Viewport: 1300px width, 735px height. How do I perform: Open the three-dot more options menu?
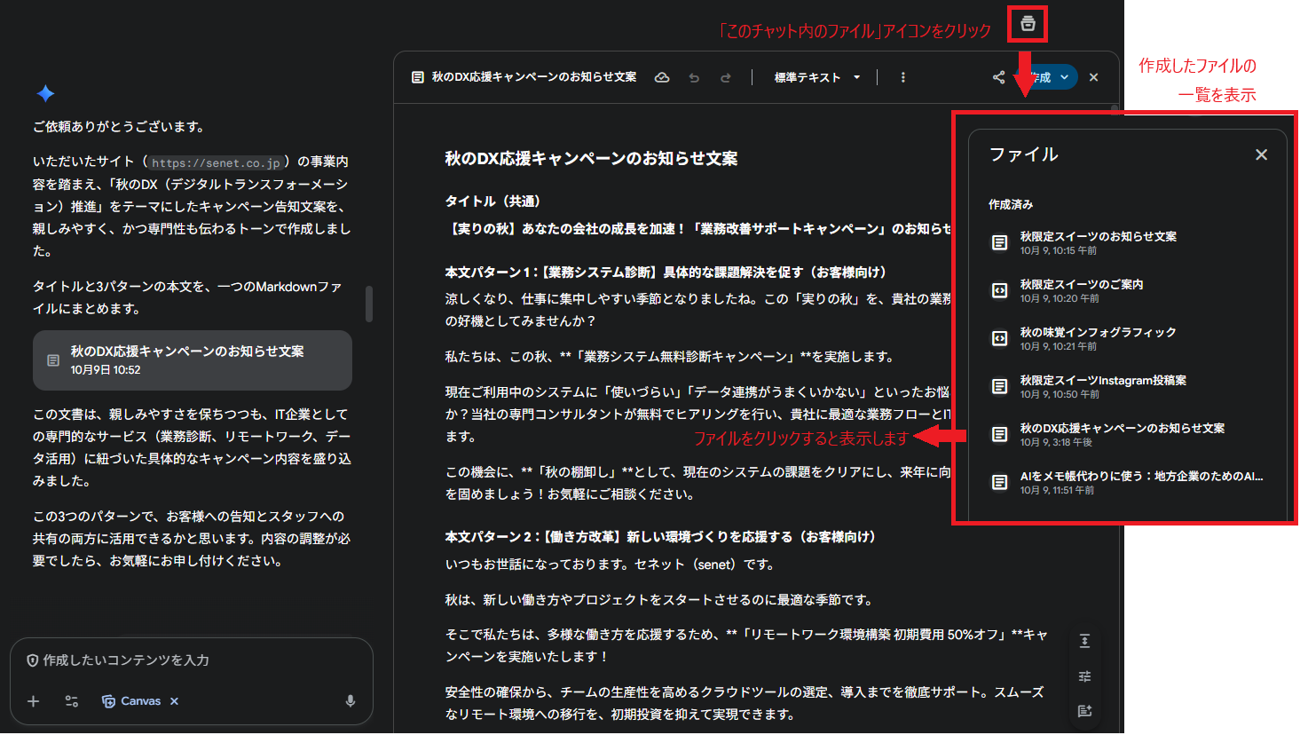(x=902, y=78)
